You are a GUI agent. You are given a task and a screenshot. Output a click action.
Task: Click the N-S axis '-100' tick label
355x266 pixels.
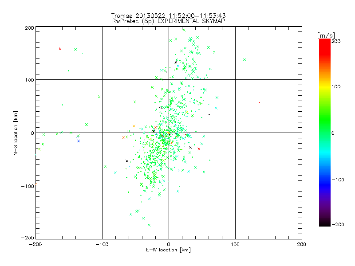pos(28,186)
